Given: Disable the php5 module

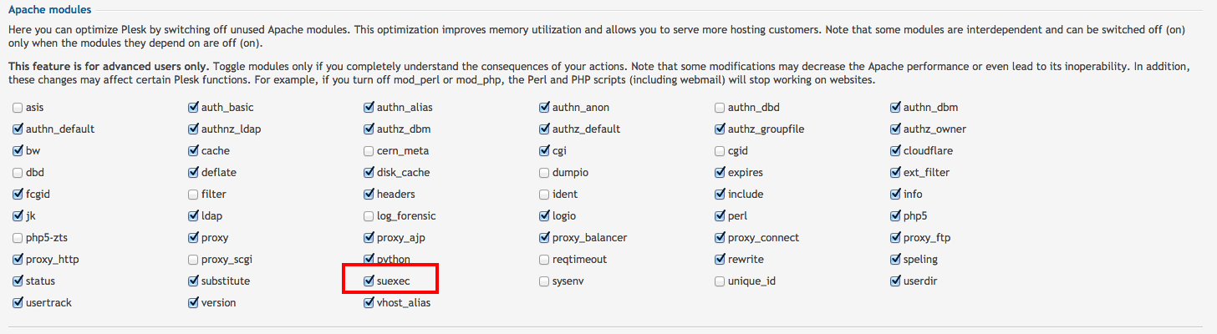Looking at the screenshot, I should click(896, 216).
